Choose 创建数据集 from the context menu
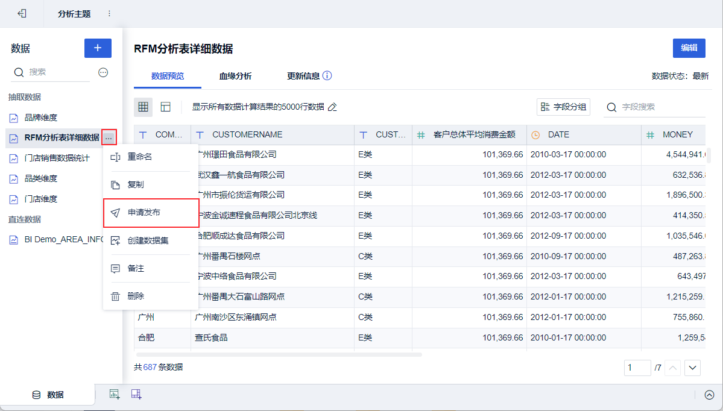 click(x=151, y=240)
